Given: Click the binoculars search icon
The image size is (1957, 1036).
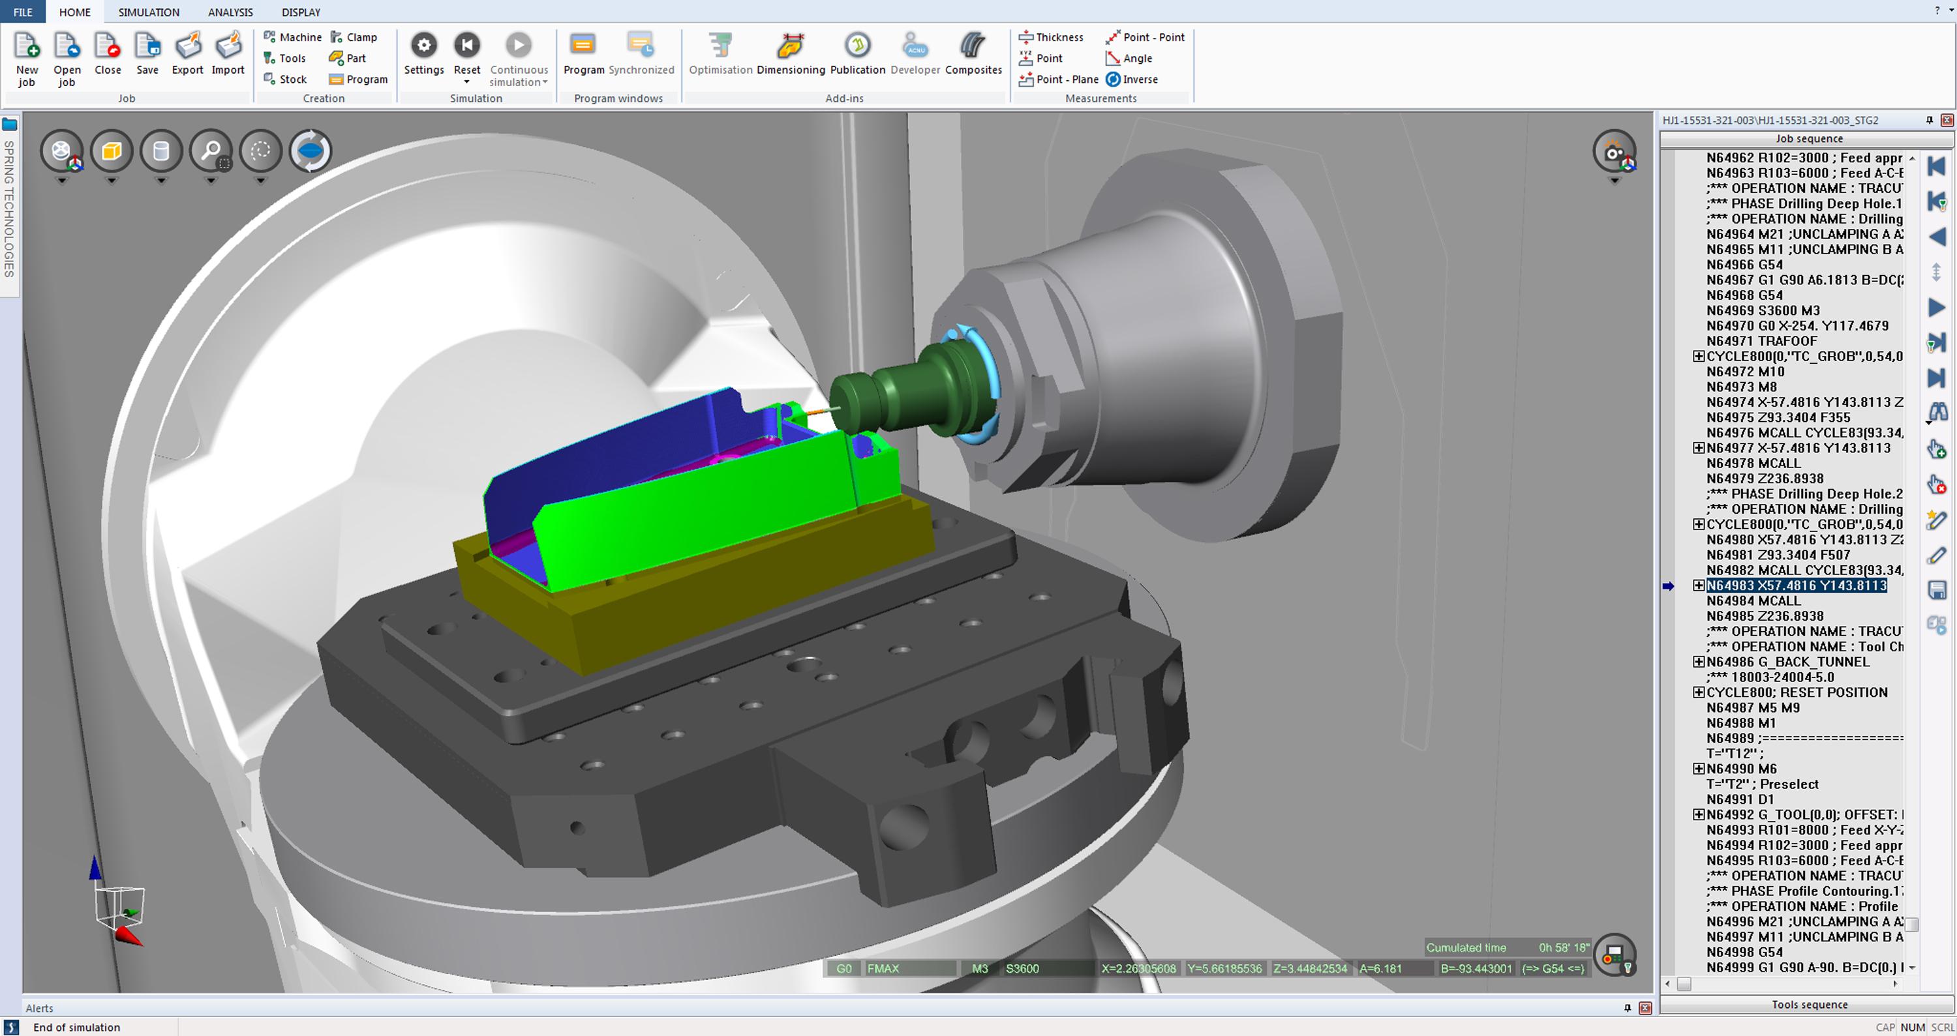Looking at the screenshot, I should (1937, 413).
